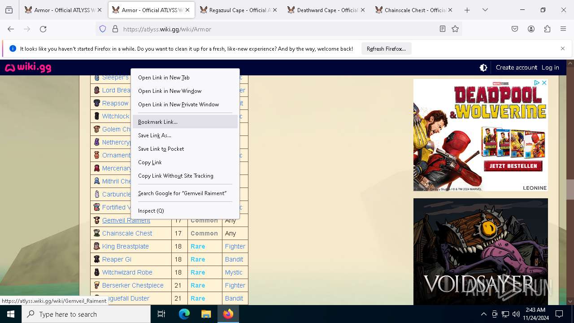Click the address bar URL field
The width and height of the screenshot is (574, 323).
(278, 29)
